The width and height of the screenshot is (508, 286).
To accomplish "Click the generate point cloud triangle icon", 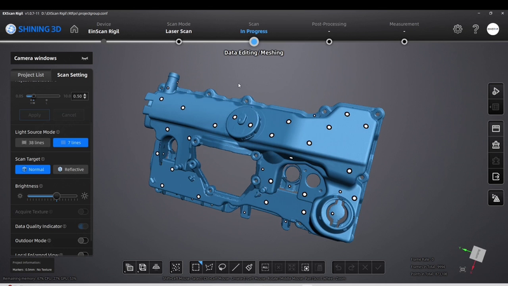I will pyautogui.click(x=496, y=198).
